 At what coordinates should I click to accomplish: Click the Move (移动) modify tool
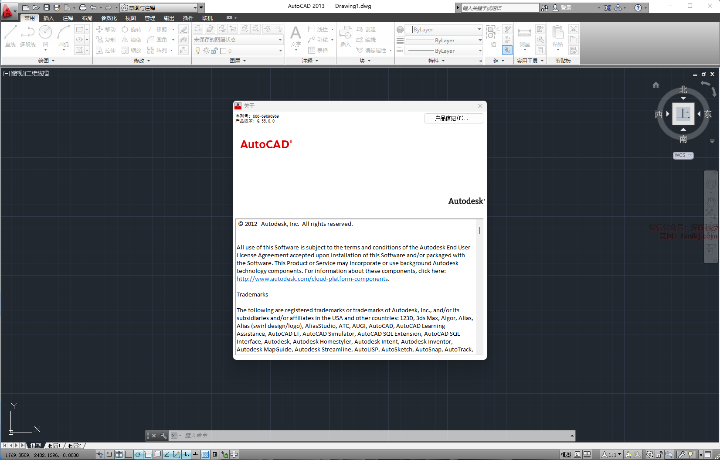[105, 29]
